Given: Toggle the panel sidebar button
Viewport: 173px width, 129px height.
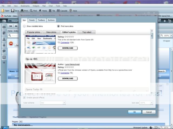Looking at the screenshot, I should pos(4,21).
